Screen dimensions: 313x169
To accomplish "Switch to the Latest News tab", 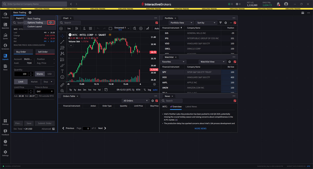I will (191, 107).
